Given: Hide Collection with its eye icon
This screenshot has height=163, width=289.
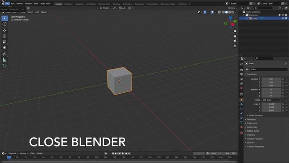Looking at the screenshot, I should coord(283,15).
